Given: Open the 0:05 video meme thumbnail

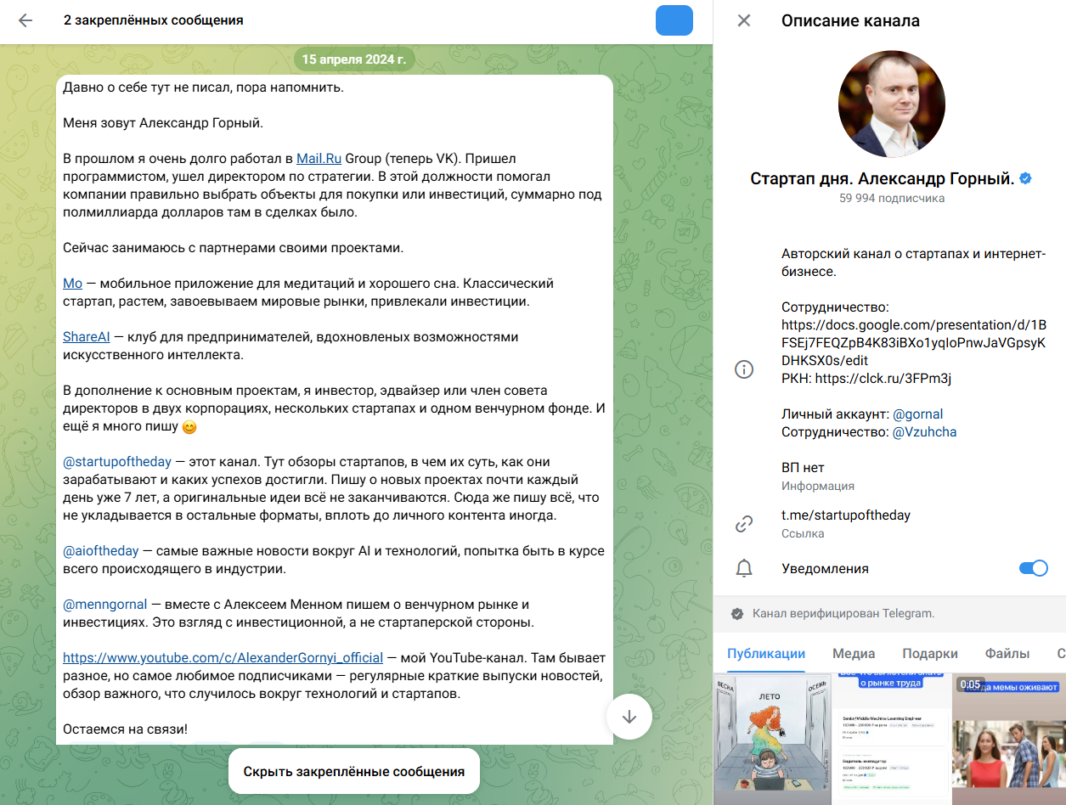Looking at the screenshot, I should pos(1009,739).
